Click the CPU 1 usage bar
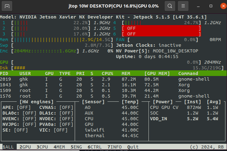Viewport: 227px width, 151px height. [x=51, y=23]
